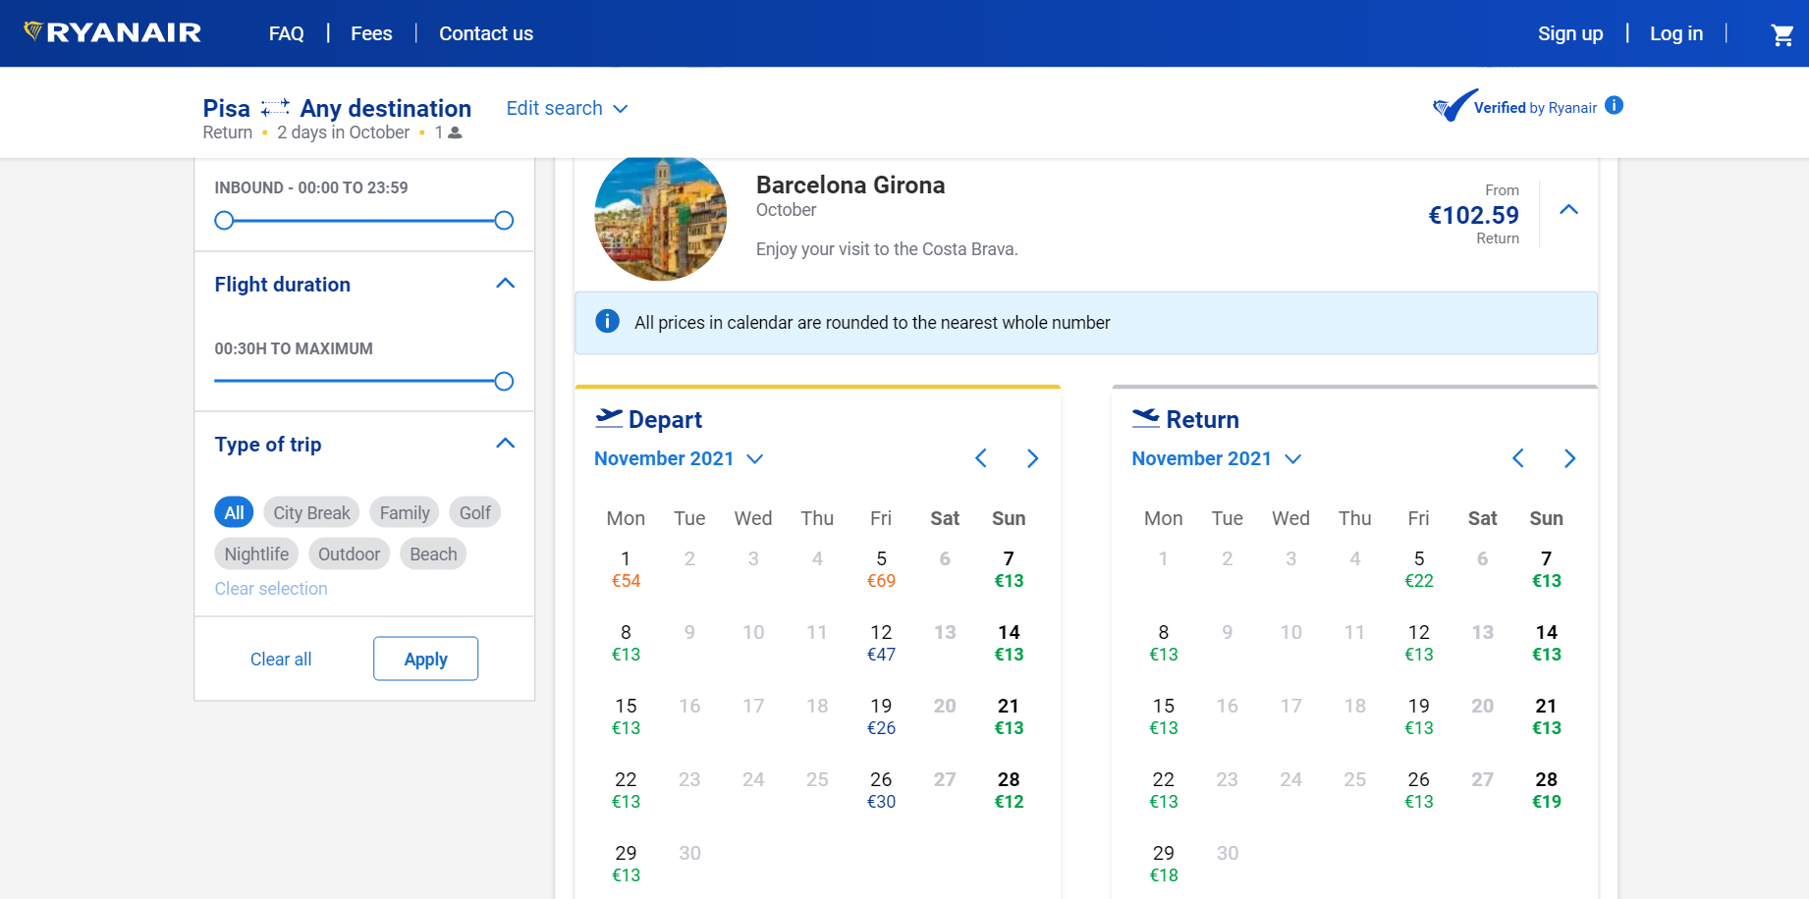Click the Inbound time slider right handle

[504, 220]
